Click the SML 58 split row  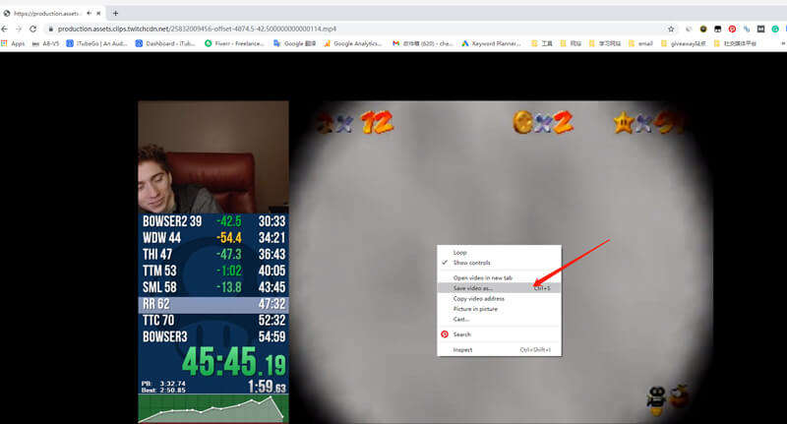[x=213, y=287]
